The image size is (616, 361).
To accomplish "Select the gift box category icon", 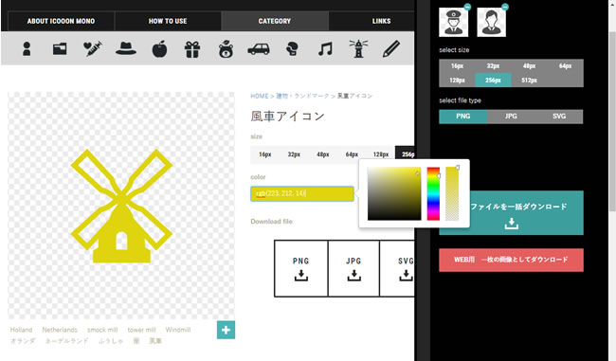I will point(192,49).
